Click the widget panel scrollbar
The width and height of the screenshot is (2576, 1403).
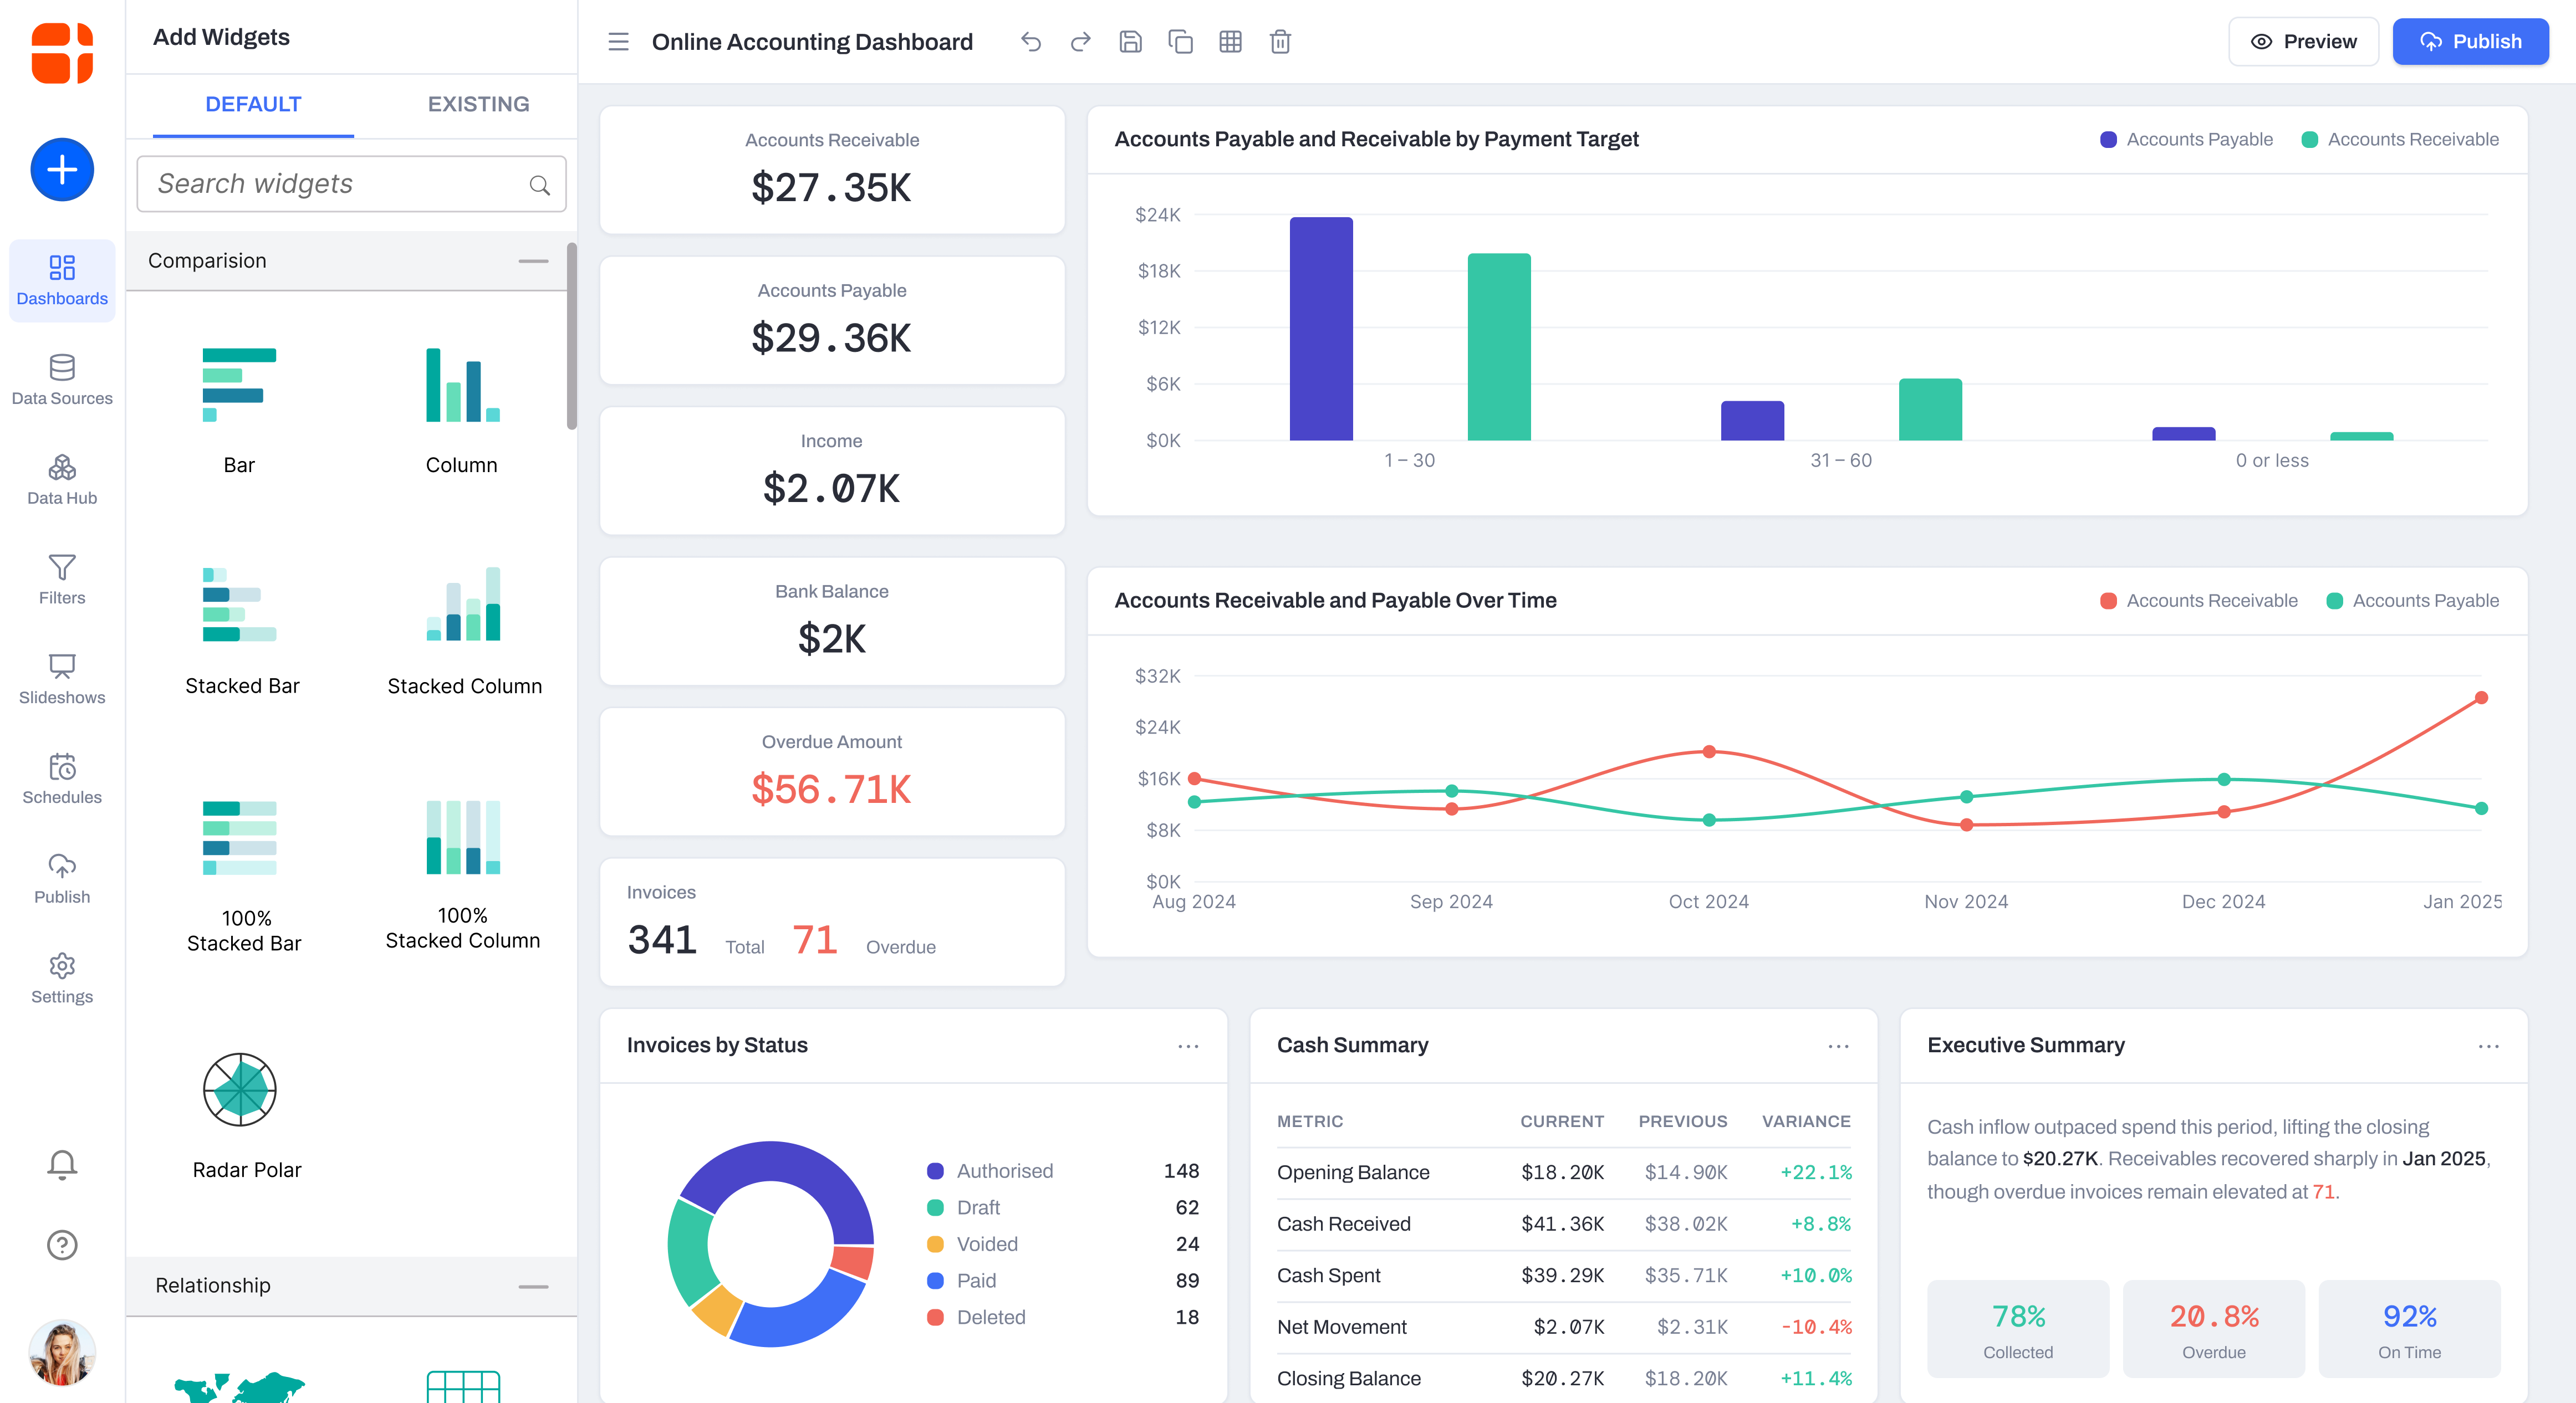click(x=572, y=336)
